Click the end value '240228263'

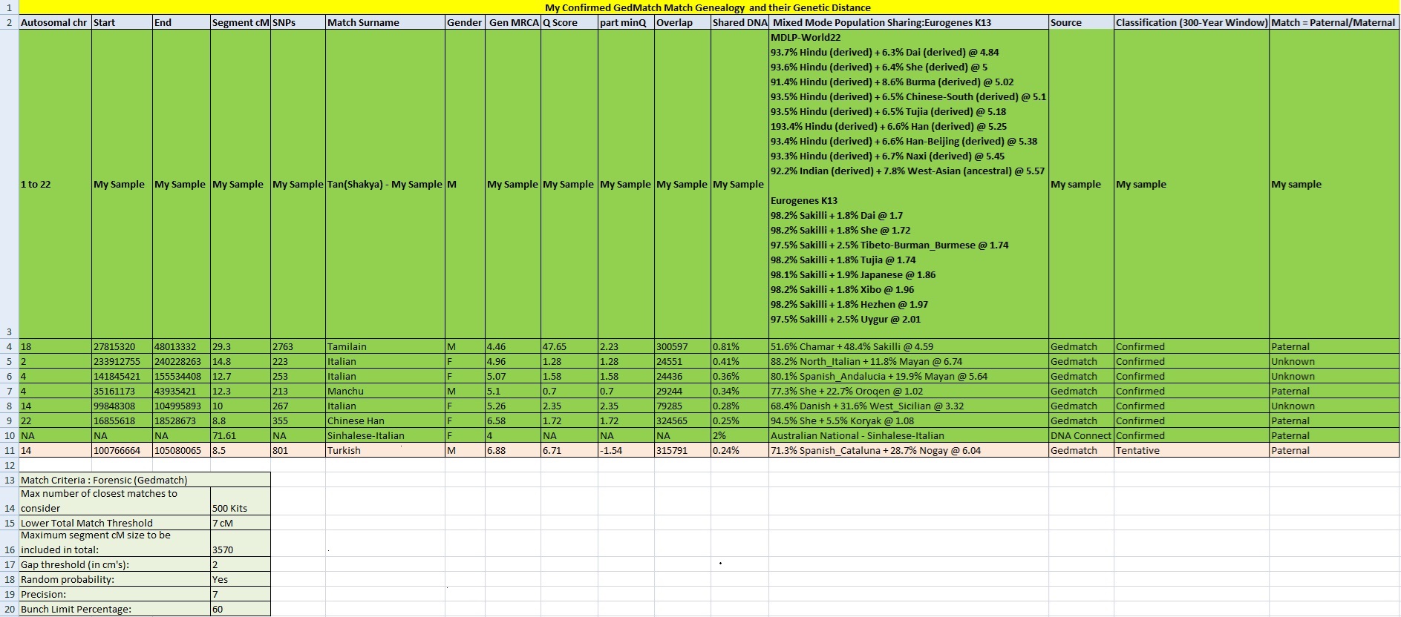tap(181, 361)
